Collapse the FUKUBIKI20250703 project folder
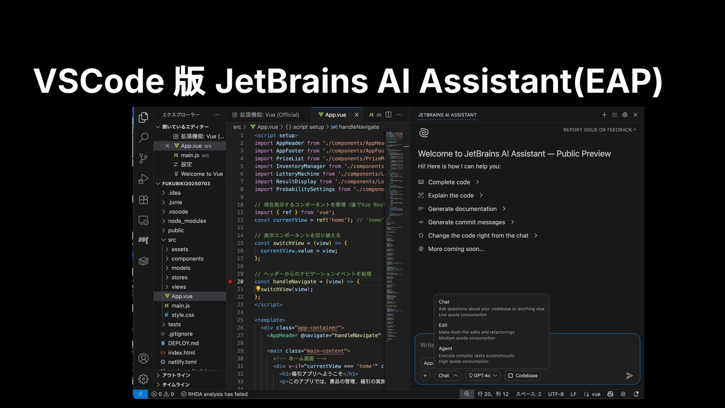Screen dimensions: 725x408 pos(190,184)
